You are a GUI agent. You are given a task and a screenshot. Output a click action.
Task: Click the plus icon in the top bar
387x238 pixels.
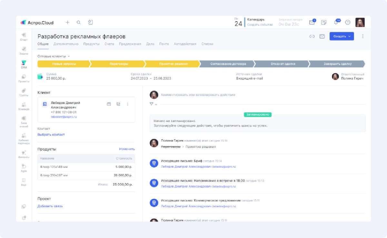pos(67,23)
